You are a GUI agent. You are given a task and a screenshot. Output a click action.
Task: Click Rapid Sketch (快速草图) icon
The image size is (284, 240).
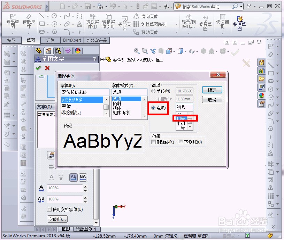pos(239,23)
